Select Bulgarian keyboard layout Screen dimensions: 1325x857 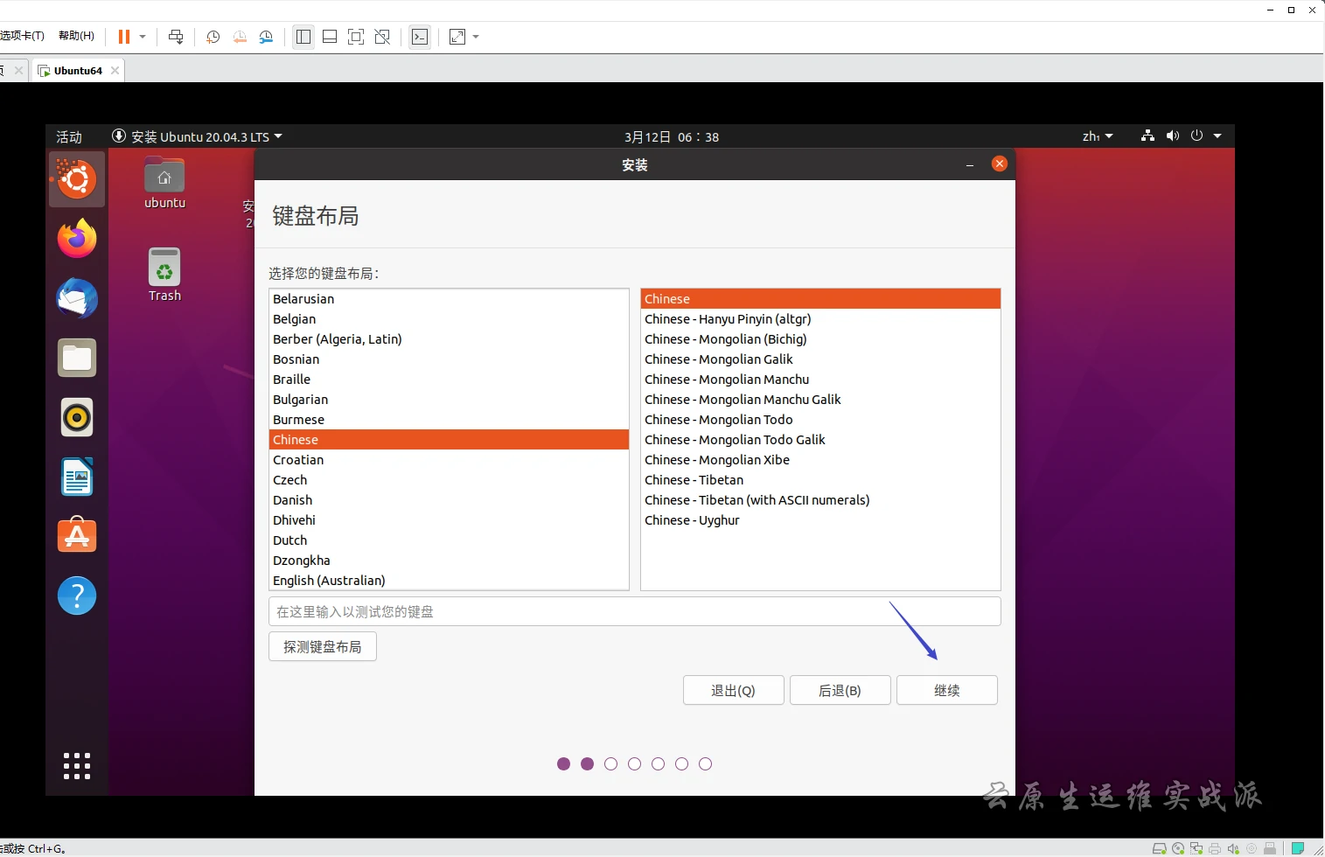coord(449,400)
